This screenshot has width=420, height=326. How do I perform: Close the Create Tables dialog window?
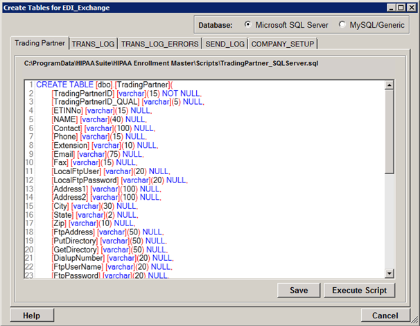coord(410,7)
